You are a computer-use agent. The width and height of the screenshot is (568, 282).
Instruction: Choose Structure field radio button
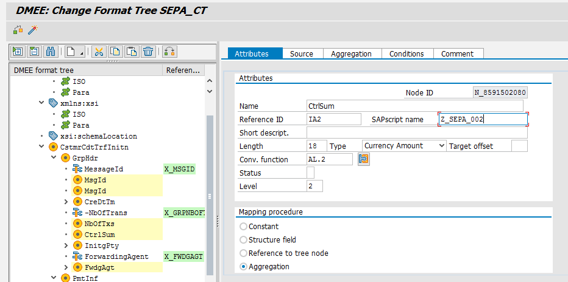[x=244, y=239]
